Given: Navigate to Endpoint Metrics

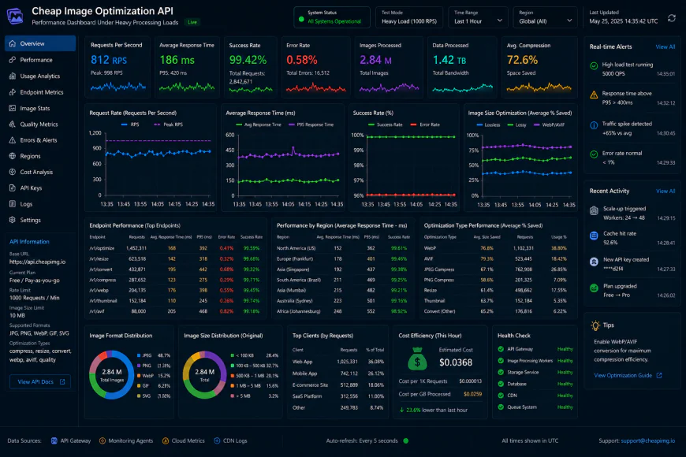Looking at the screenshot, I should coord(40,92).
